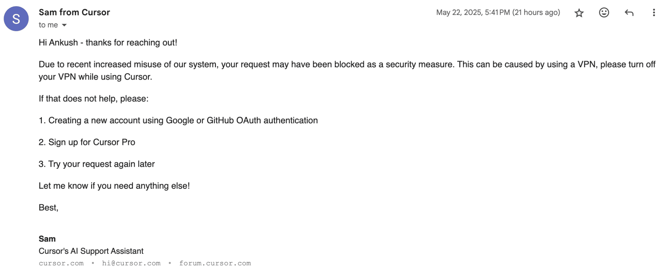Open the three-dot more options menu
Viewport: 664px width, 279px height.
(654, 13)
